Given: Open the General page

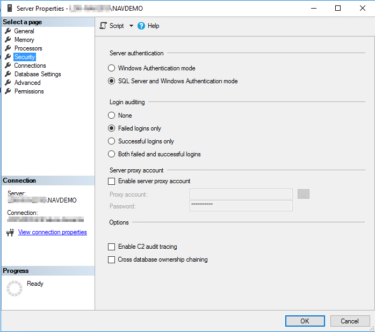Looking at the screenshot, I should pos(24,31).
